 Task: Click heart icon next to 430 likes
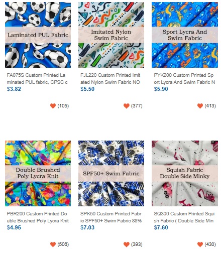tap(200, 244)
